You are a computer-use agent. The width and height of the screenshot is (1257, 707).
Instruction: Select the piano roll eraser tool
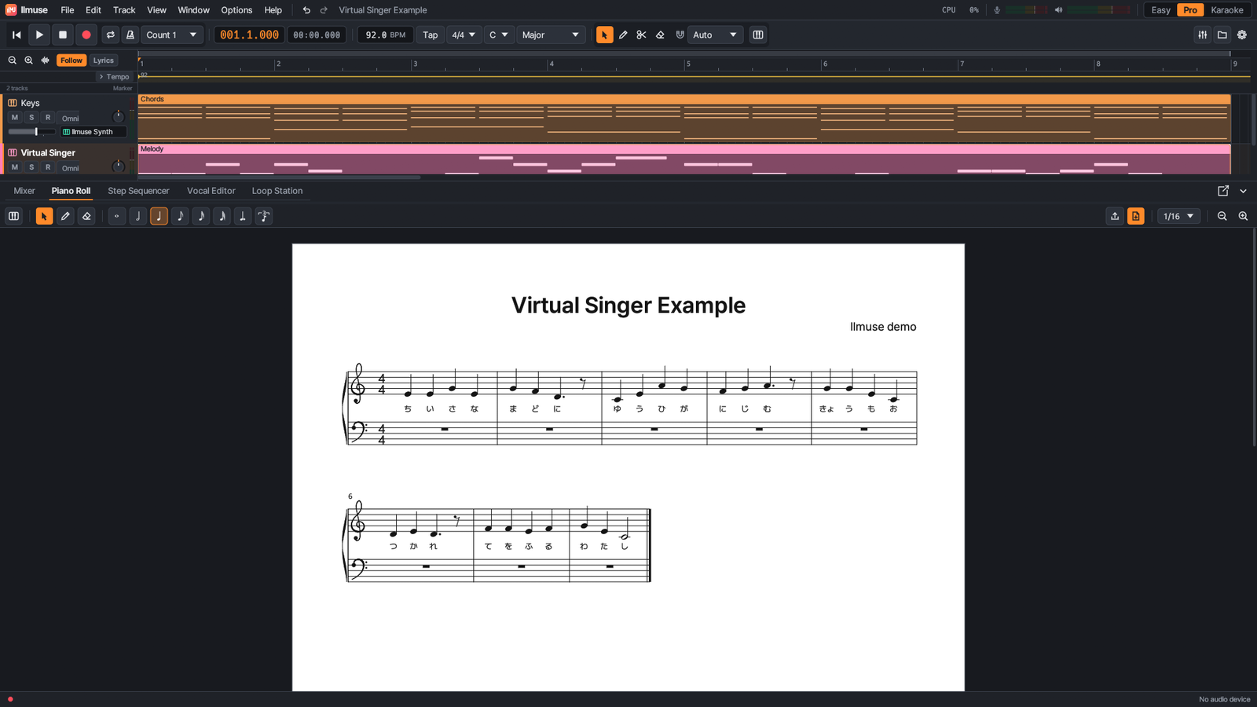coord(86,216)
